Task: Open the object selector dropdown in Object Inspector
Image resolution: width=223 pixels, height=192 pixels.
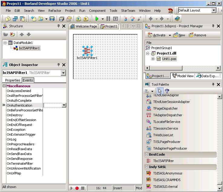Action: (63, 73)
